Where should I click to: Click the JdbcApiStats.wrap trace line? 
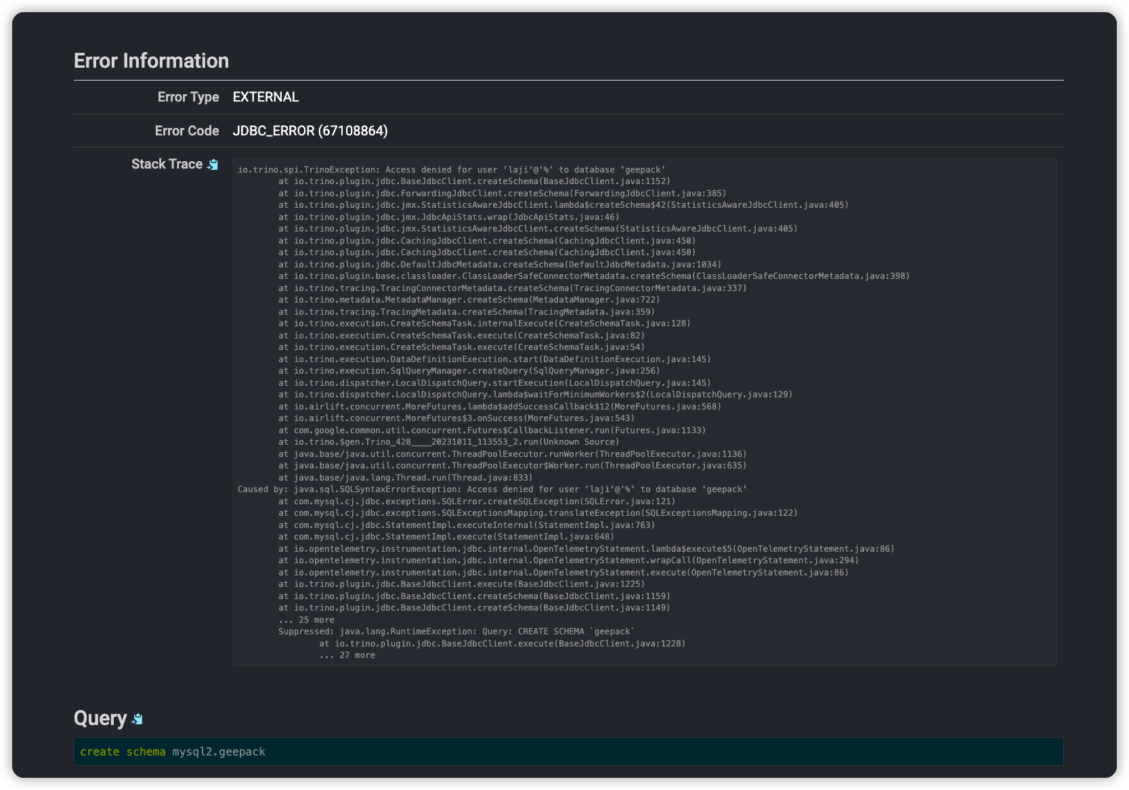[x=449, y=217]
